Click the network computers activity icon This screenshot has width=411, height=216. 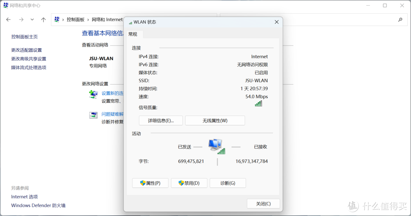click(x=217, y=147)
